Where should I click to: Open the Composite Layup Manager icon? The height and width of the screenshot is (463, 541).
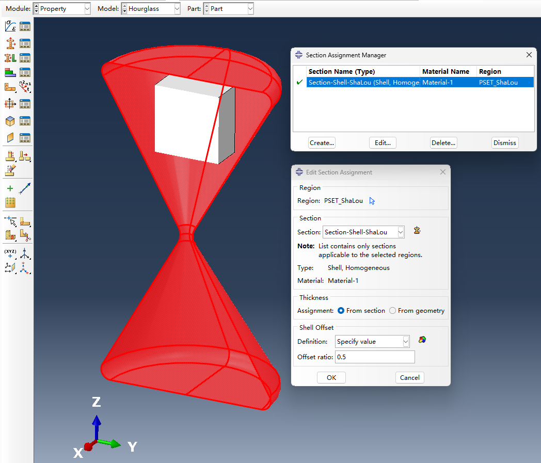[x=25, y=72]
